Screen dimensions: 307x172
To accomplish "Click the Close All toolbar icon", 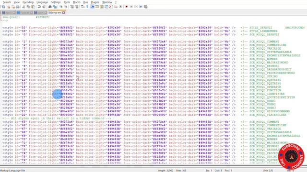I will click(x=13, y=7).
